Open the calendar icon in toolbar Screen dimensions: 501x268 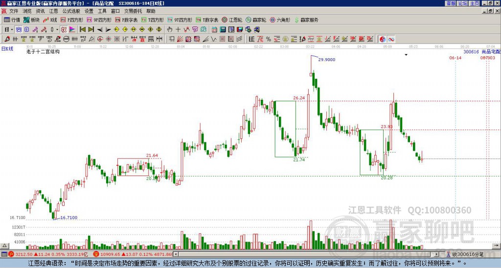click(x=214, y=30)
